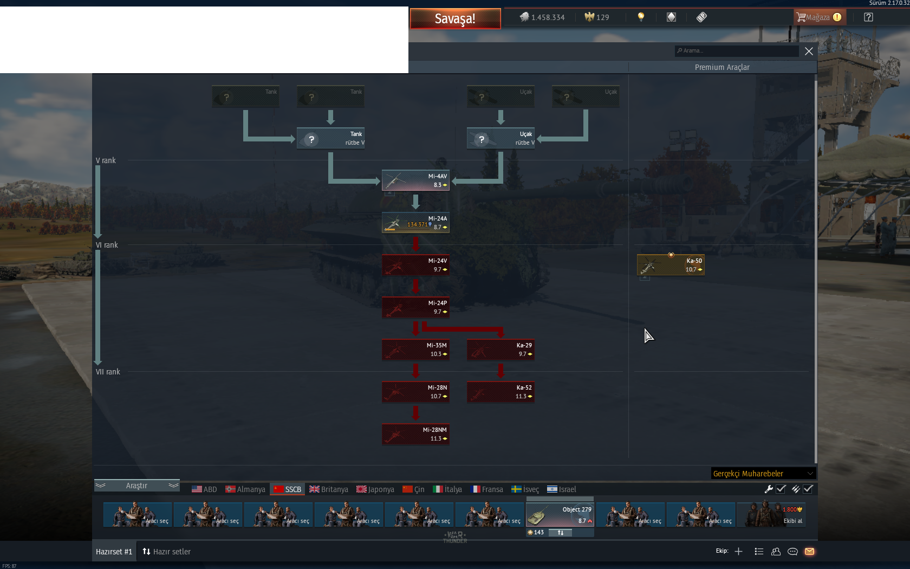Select the premium Ka-50 helicopter
The width and height of the screenshot is (910, 569).
(671, 265)
